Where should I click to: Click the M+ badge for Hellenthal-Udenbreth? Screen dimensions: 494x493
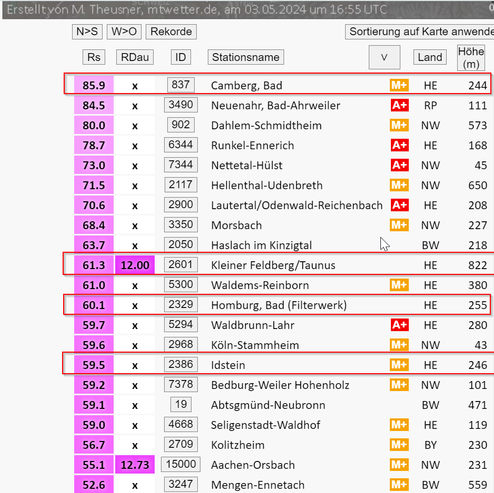399,185
